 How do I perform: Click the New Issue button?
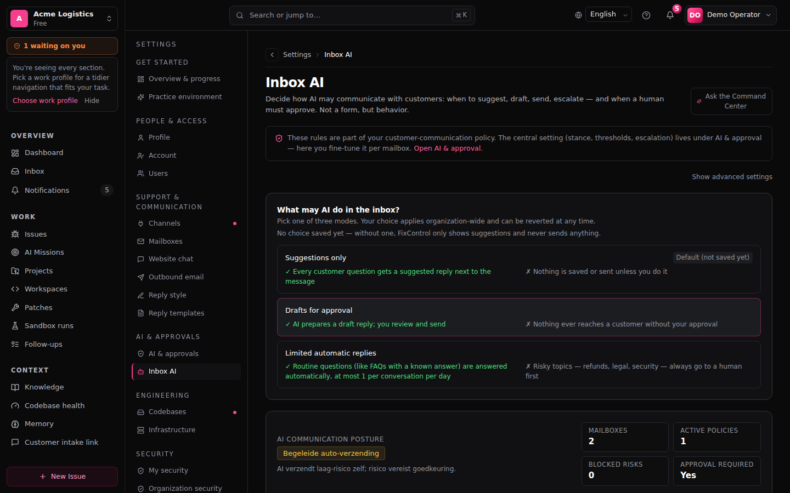point(62,477)
